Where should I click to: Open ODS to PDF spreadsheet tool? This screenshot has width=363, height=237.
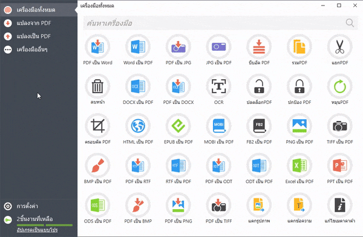click(97, 206)
